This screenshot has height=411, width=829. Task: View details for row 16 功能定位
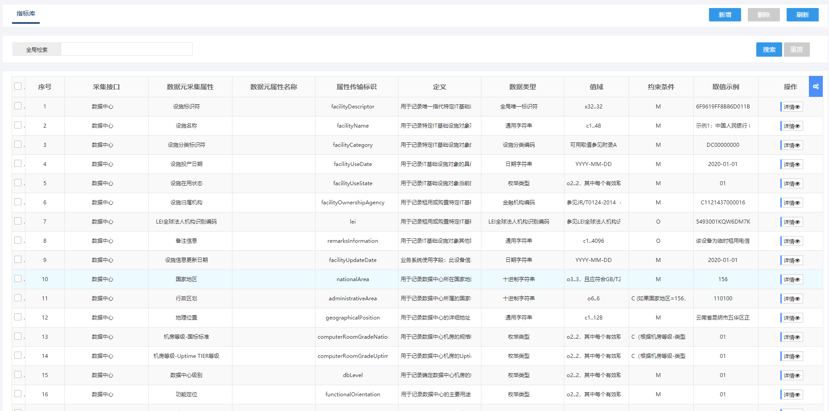pos(792,395)
